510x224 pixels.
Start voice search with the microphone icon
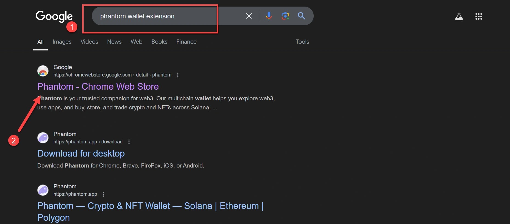269,16
